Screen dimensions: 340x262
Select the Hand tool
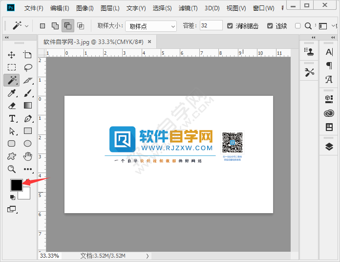(28, 156)
